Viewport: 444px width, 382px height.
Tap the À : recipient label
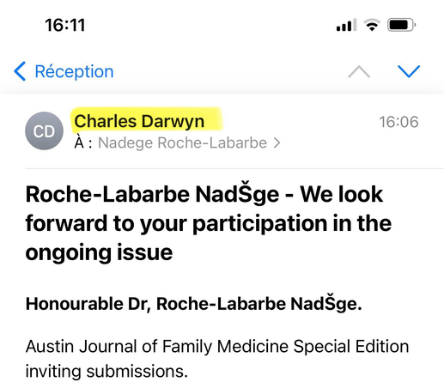(83, 142)
